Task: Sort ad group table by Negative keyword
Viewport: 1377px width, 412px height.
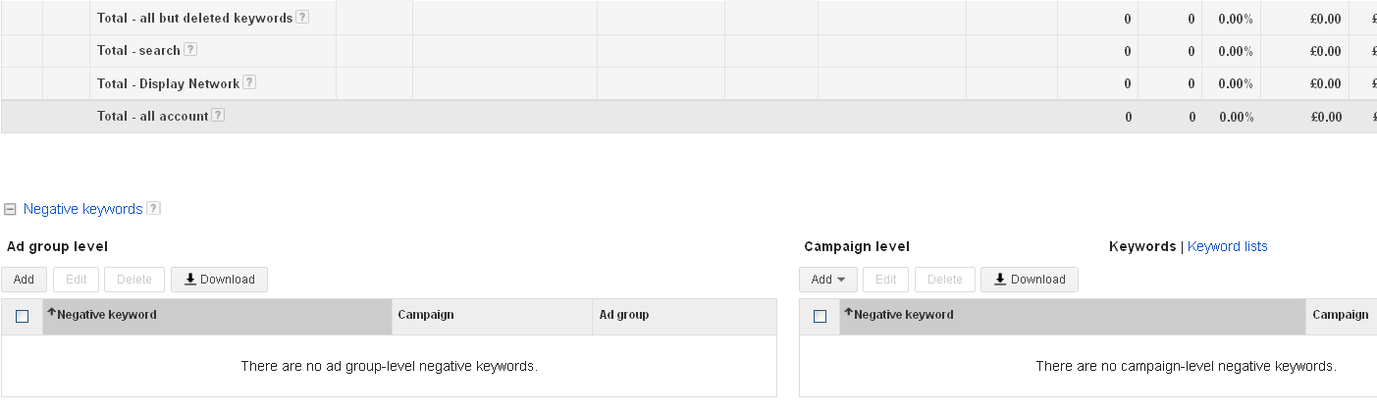Action: (107, 315)
